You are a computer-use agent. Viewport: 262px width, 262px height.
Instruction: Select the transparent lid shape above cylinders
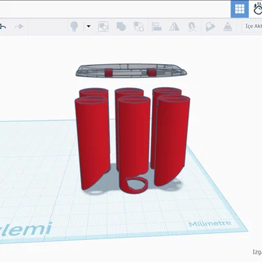pyautogui.click(x=131, y=71)
